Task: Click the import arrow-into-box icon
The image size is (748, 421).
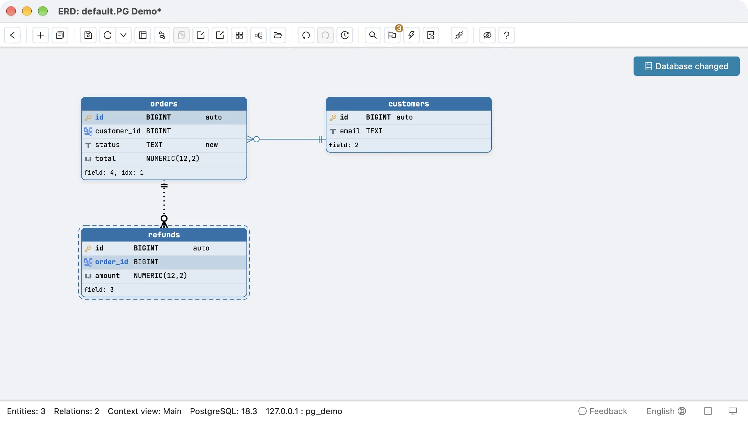Action: 201,35
